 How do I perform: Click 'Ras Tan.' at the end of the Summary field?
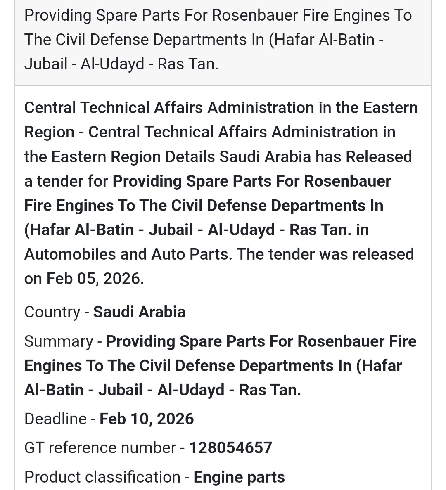pyautogui.click(x=270, y=390)
